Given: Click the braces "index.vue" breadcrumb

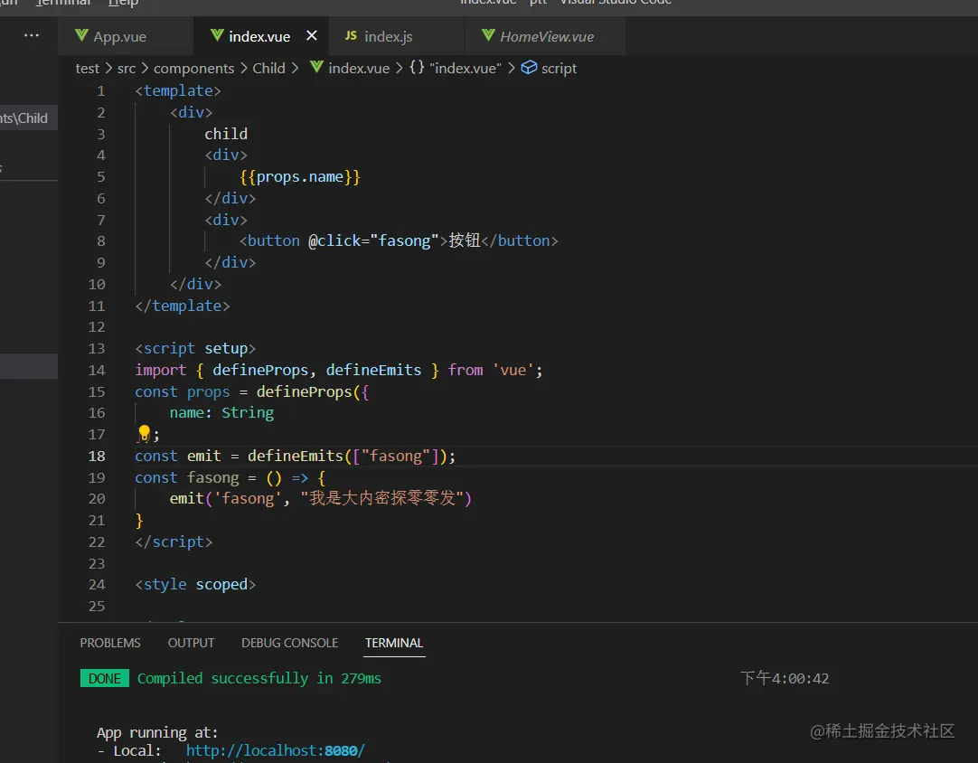Looking at the screenshot, I should [x=456, y=68].
